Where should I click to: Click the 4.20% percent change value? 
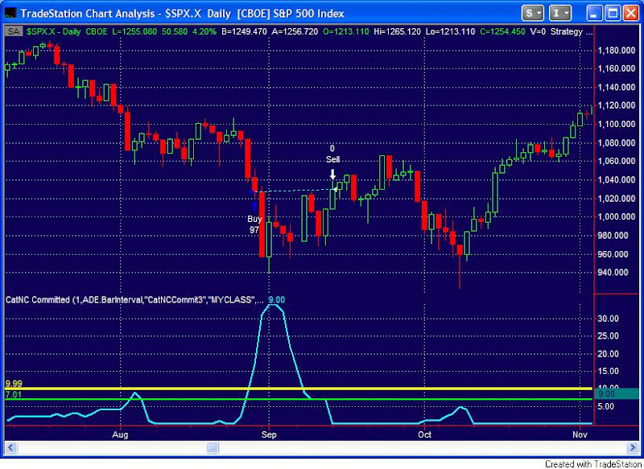(x=206, y=31)
